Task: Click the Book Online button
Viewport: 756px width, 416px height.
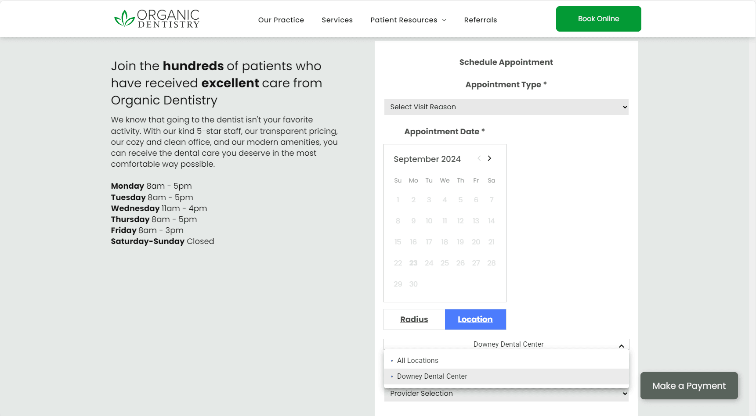Action: pyautogui.click(x=598, y=19)
